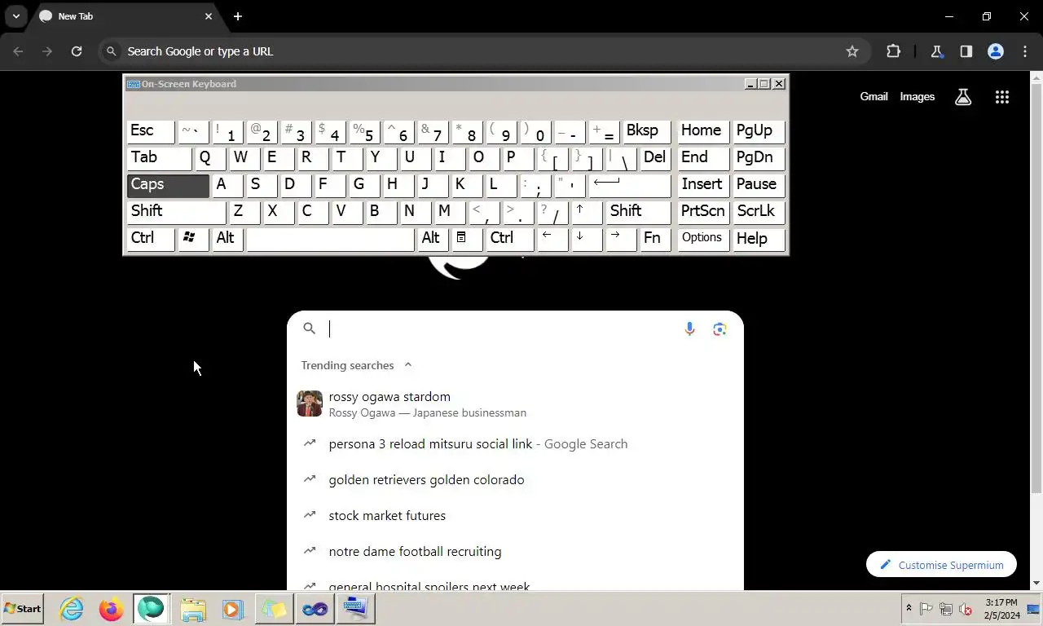Click the volume icon in system tray
This screenshot has width=1043, height=626.
coord(965,609)
